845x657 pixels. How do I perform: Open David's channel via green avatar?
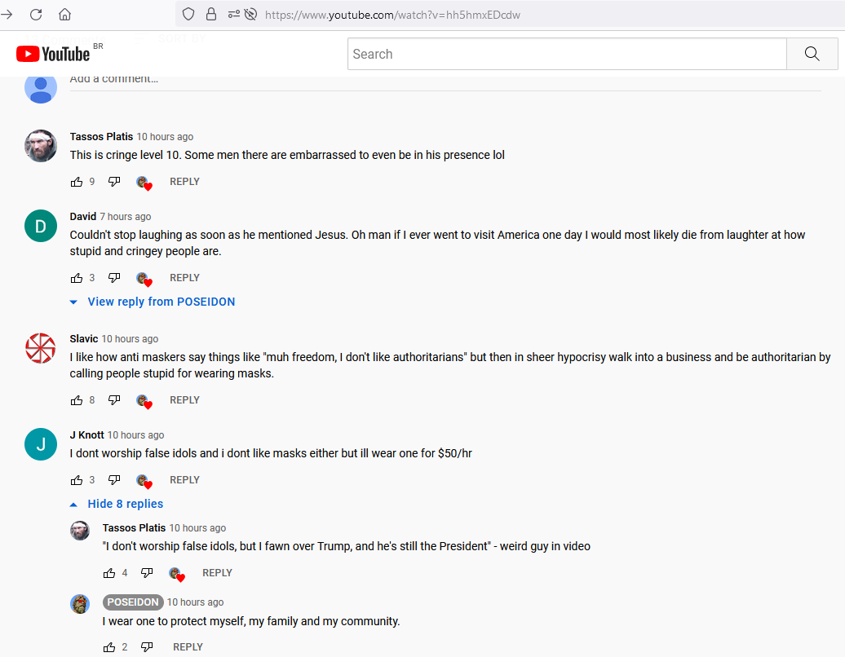click(41, 226)
